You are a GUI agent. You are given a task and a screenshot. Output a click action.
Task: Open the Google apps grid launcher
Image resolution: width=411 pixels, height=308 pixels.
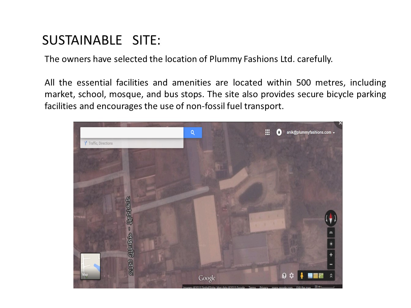[x=268, y=132]
